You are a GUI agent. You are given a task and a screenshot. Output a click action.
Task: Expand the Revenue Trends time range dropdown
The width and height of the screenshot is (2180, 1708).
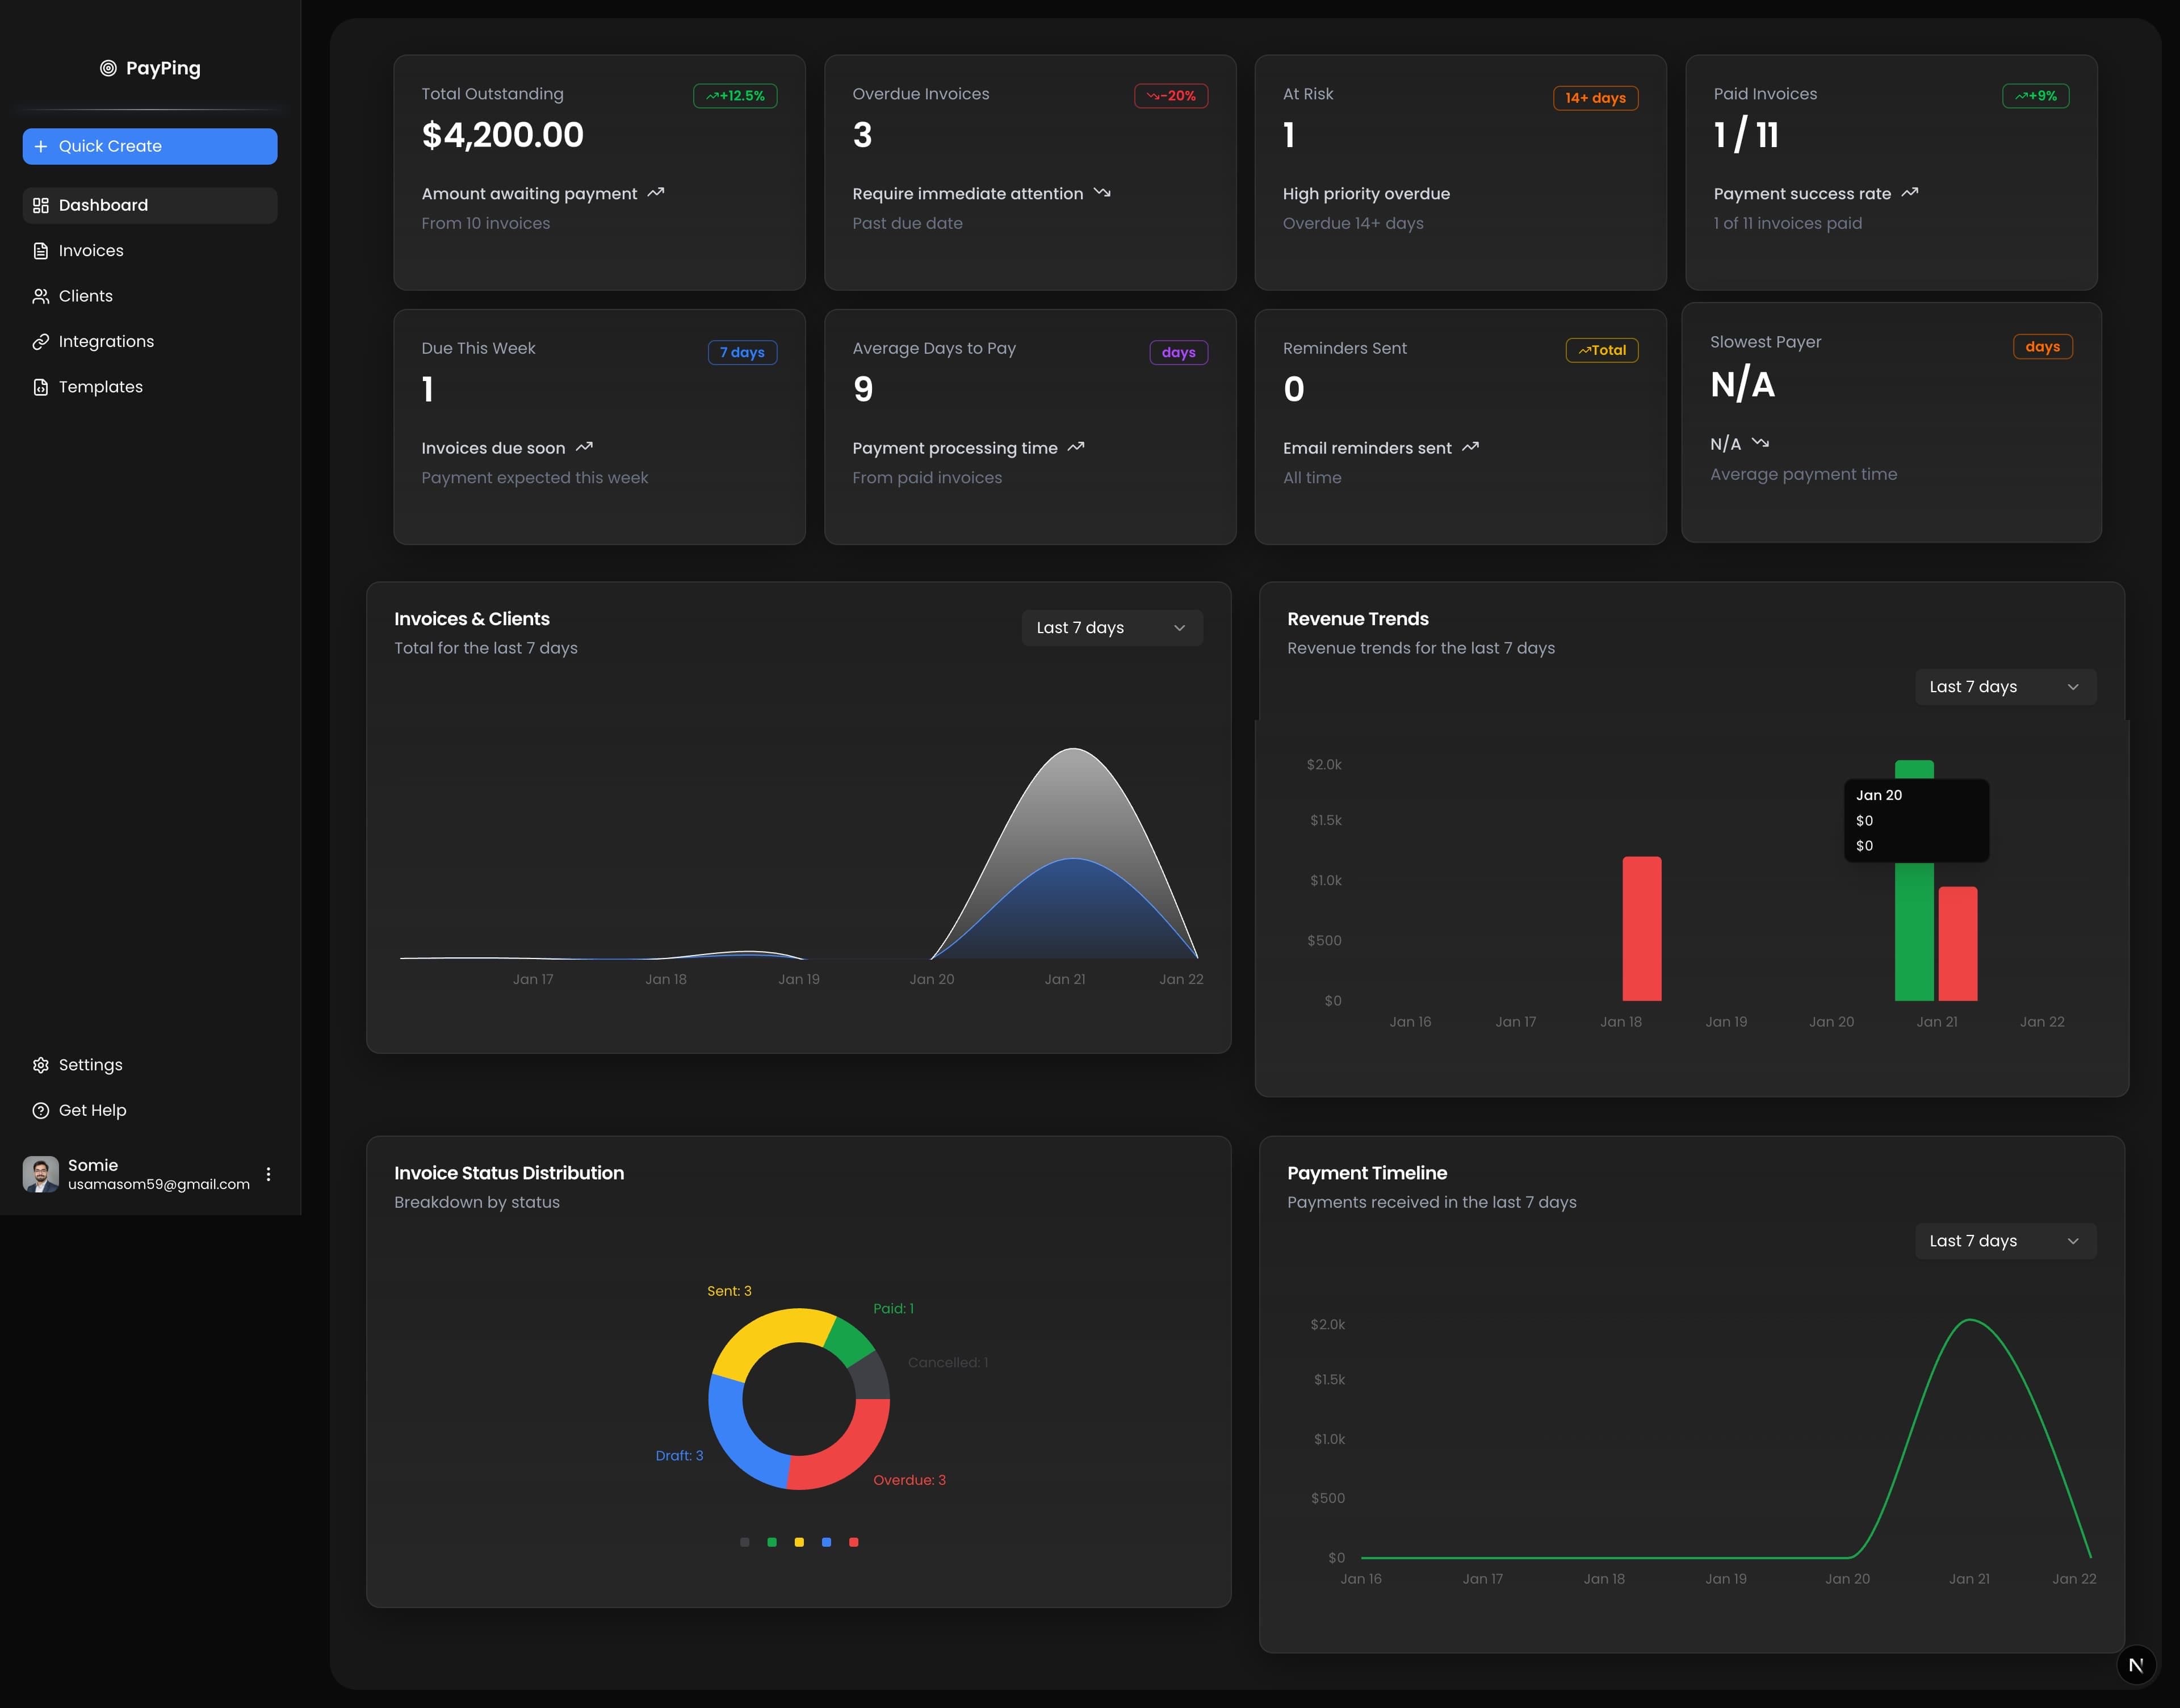coord(2004,687)
